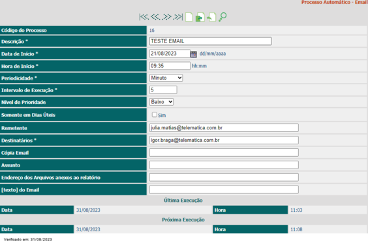
Task: Click the Próxima Execução section heading
Action: [183, 220]
